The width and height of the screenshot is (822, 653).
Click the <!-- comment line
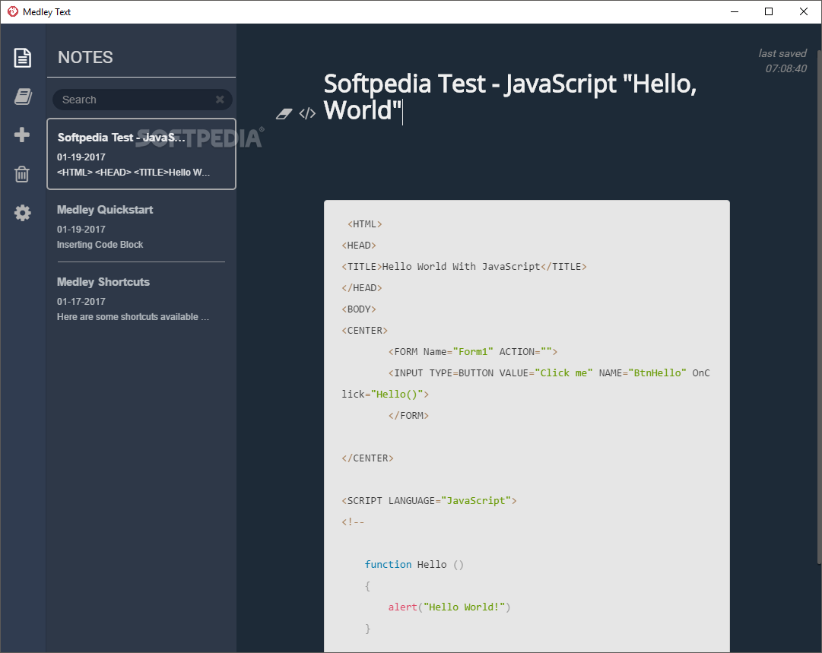pos(353,522)
